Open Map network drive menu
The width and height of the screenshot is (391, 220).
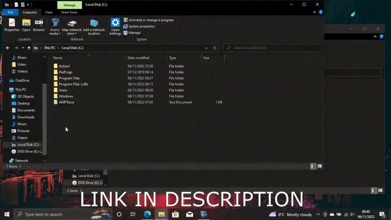point(71,27)
